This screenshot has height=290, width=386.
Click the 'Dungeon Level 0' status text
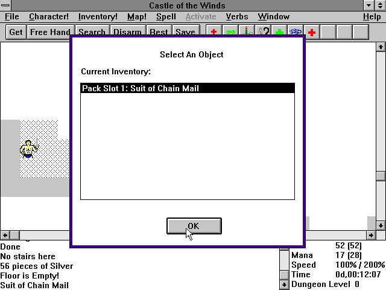click(325, 284)
